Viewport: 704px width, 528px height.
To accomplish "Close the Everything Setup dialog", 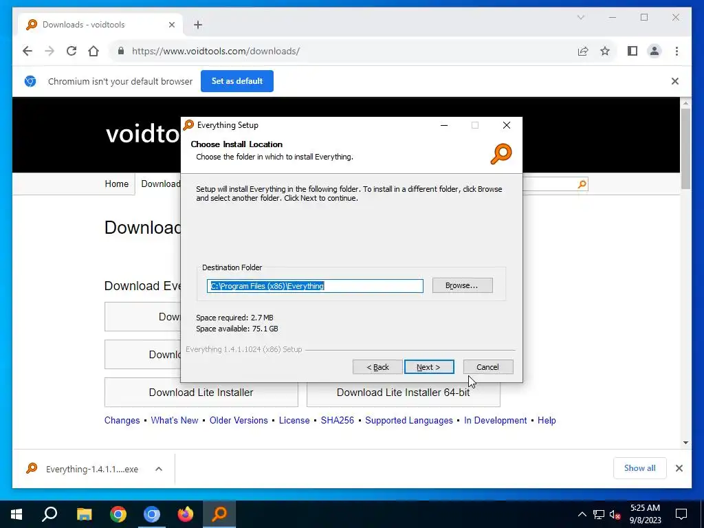I will 507,125.
